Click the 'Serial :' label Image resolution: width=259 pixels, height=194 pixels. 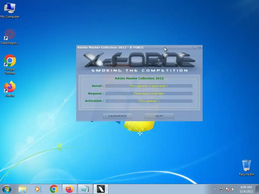97,86
